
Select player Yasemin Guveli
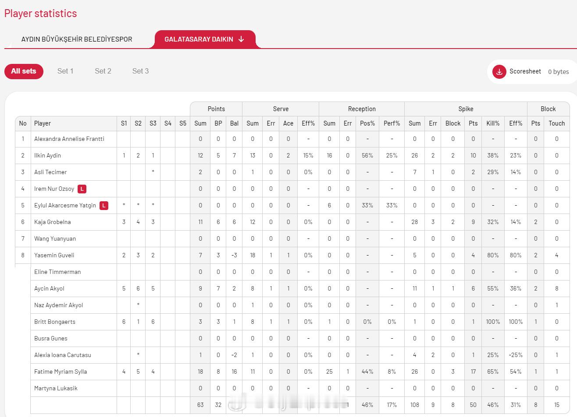(x=54, y=255)
